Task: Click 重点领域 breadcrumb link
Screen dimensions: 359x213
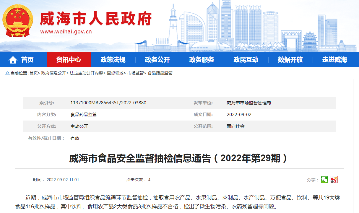Action: point(115,73)
